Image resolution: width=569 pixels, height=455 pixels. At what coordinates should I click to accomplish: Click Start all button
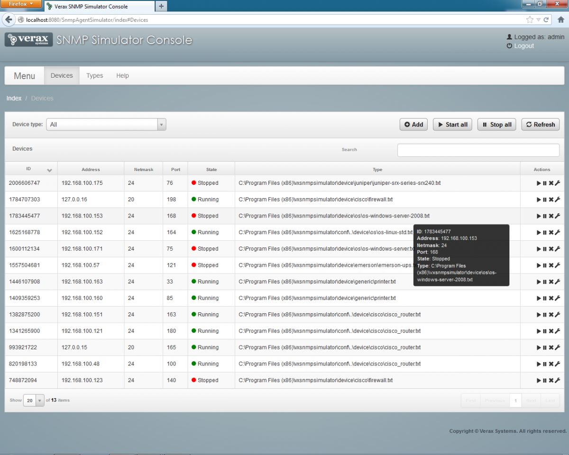pos(452,125)
